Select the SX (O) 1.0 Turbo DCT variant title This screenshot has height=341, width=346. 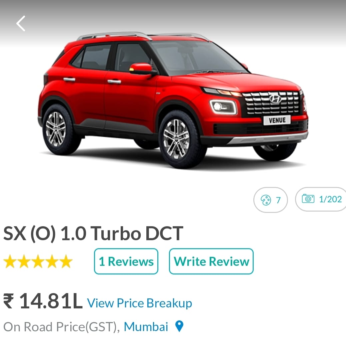click(x=93, y=234)
